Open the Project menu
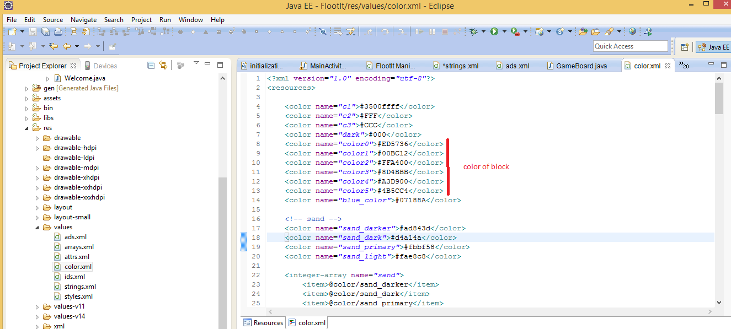The width and height of the screenshot is (731, 329). pyautogui.click(x=141, y=19)
